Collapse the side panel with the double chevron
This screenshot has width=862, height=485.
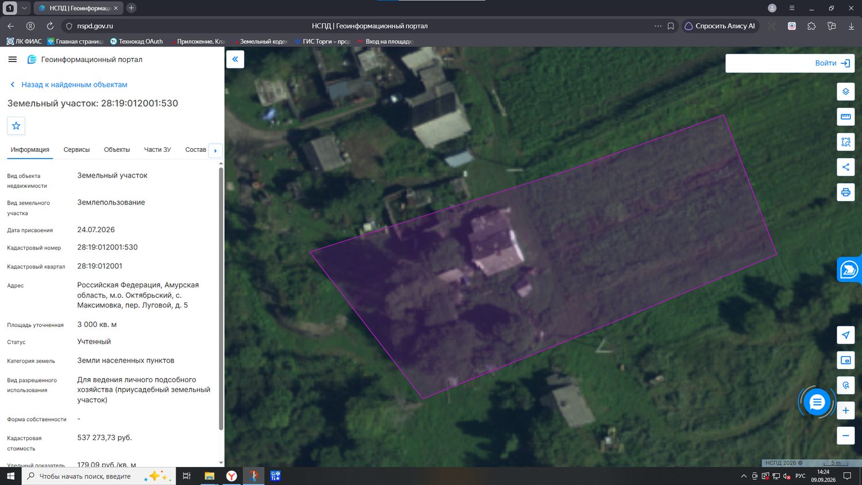click(x=235, y=59)
